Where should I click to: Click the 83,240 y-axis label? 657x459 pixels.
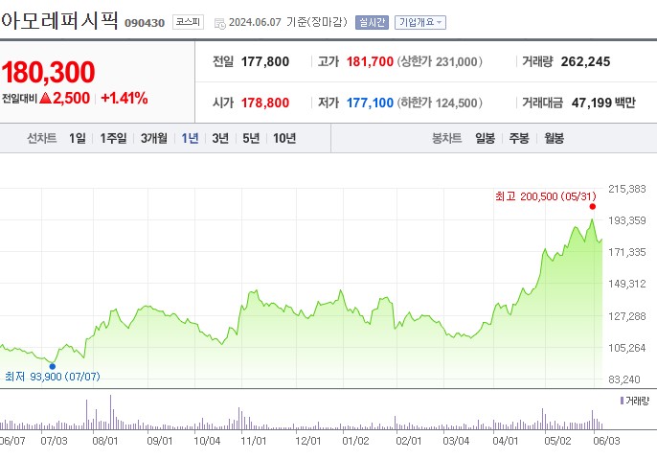pyautogui.click(x=624, y=379)
